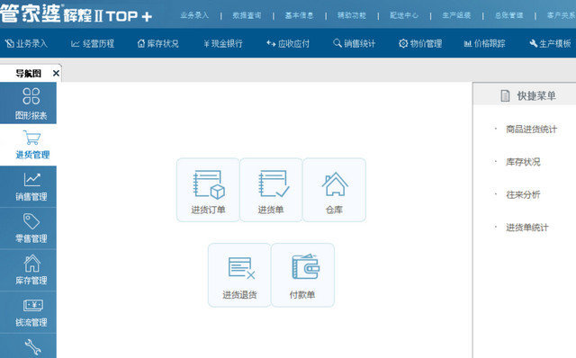Viewport: 576px width, 358px height.
Task: Open 进货单统计 quick menu link
Action: click(527, 228)
